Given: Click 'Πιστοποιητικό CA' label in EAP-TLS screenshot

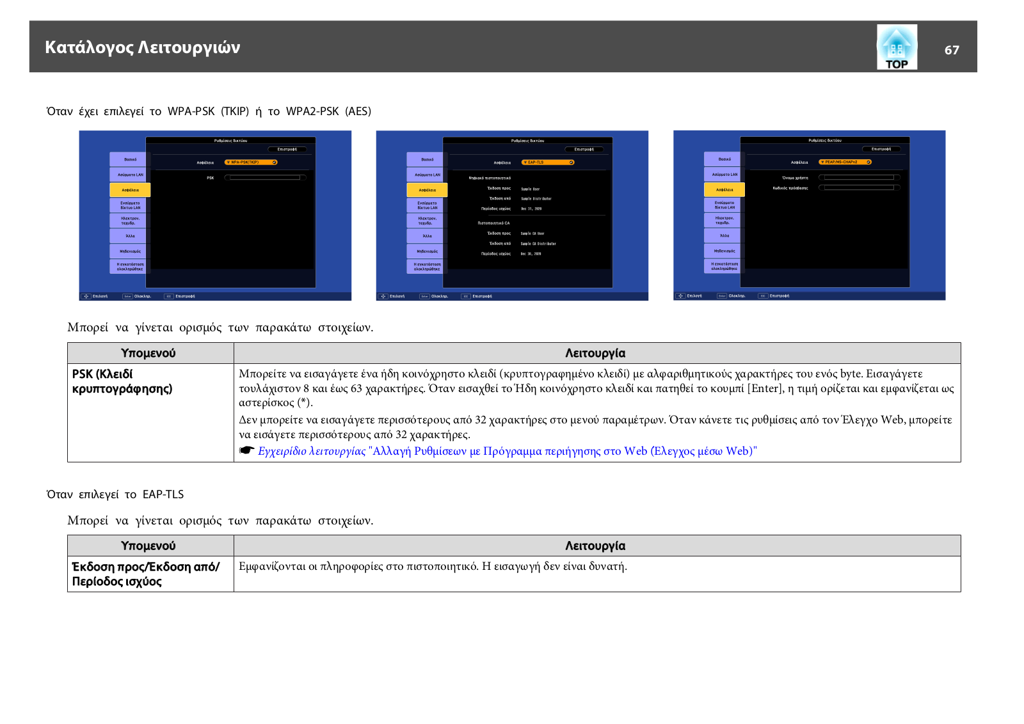Looking at the screenshot, I should [493, 223].
